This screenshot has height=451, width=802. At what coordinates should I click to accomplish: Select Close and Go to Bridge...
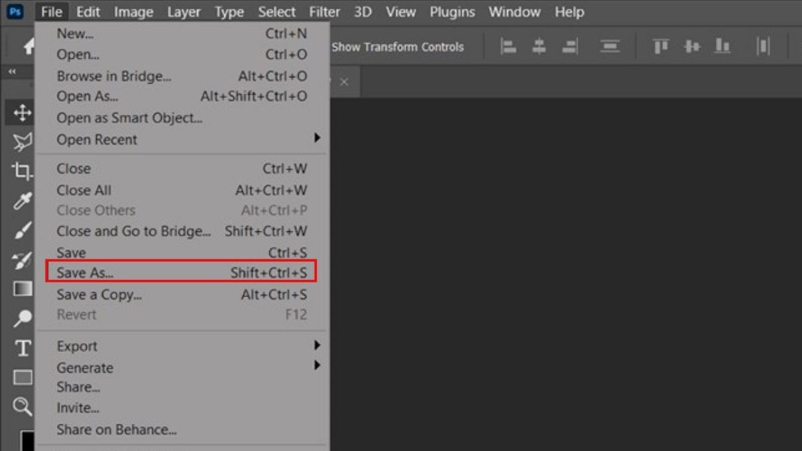(x=180, y=231)
